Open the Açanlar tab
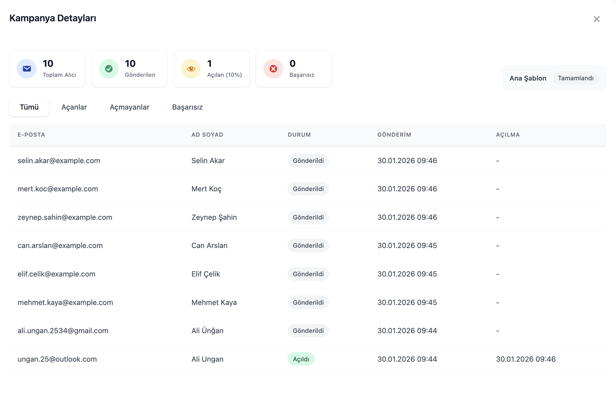This screenshot has height=412, width=616. coord(74,107)
